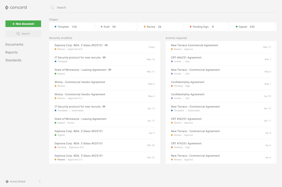Open New Terrace - Commercial Agreement dated Apr 13
282x187 pixels.
(x=221, y=108)
